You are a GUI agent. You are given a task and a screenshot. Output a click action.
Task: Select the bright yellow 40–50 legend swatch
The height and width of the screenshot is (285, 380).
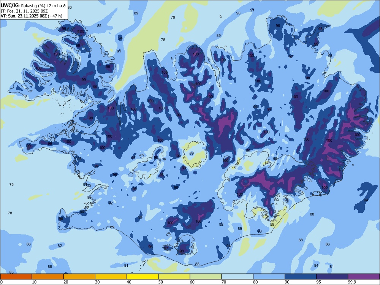point(142,277)
